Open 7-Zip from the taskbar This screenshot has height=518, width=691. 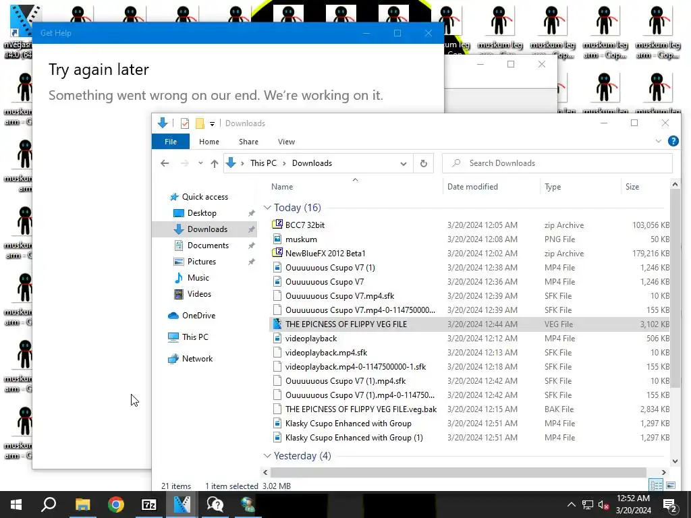pyautogui.click(x=149, y=505)
